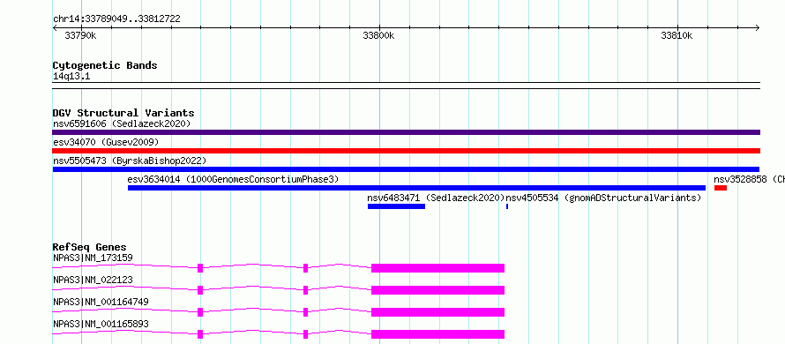Click the nsv5505473 (ByrskaBishop2022) label
Image resolution: width=785 pixels, height=344 pixels.
point(130,161)
